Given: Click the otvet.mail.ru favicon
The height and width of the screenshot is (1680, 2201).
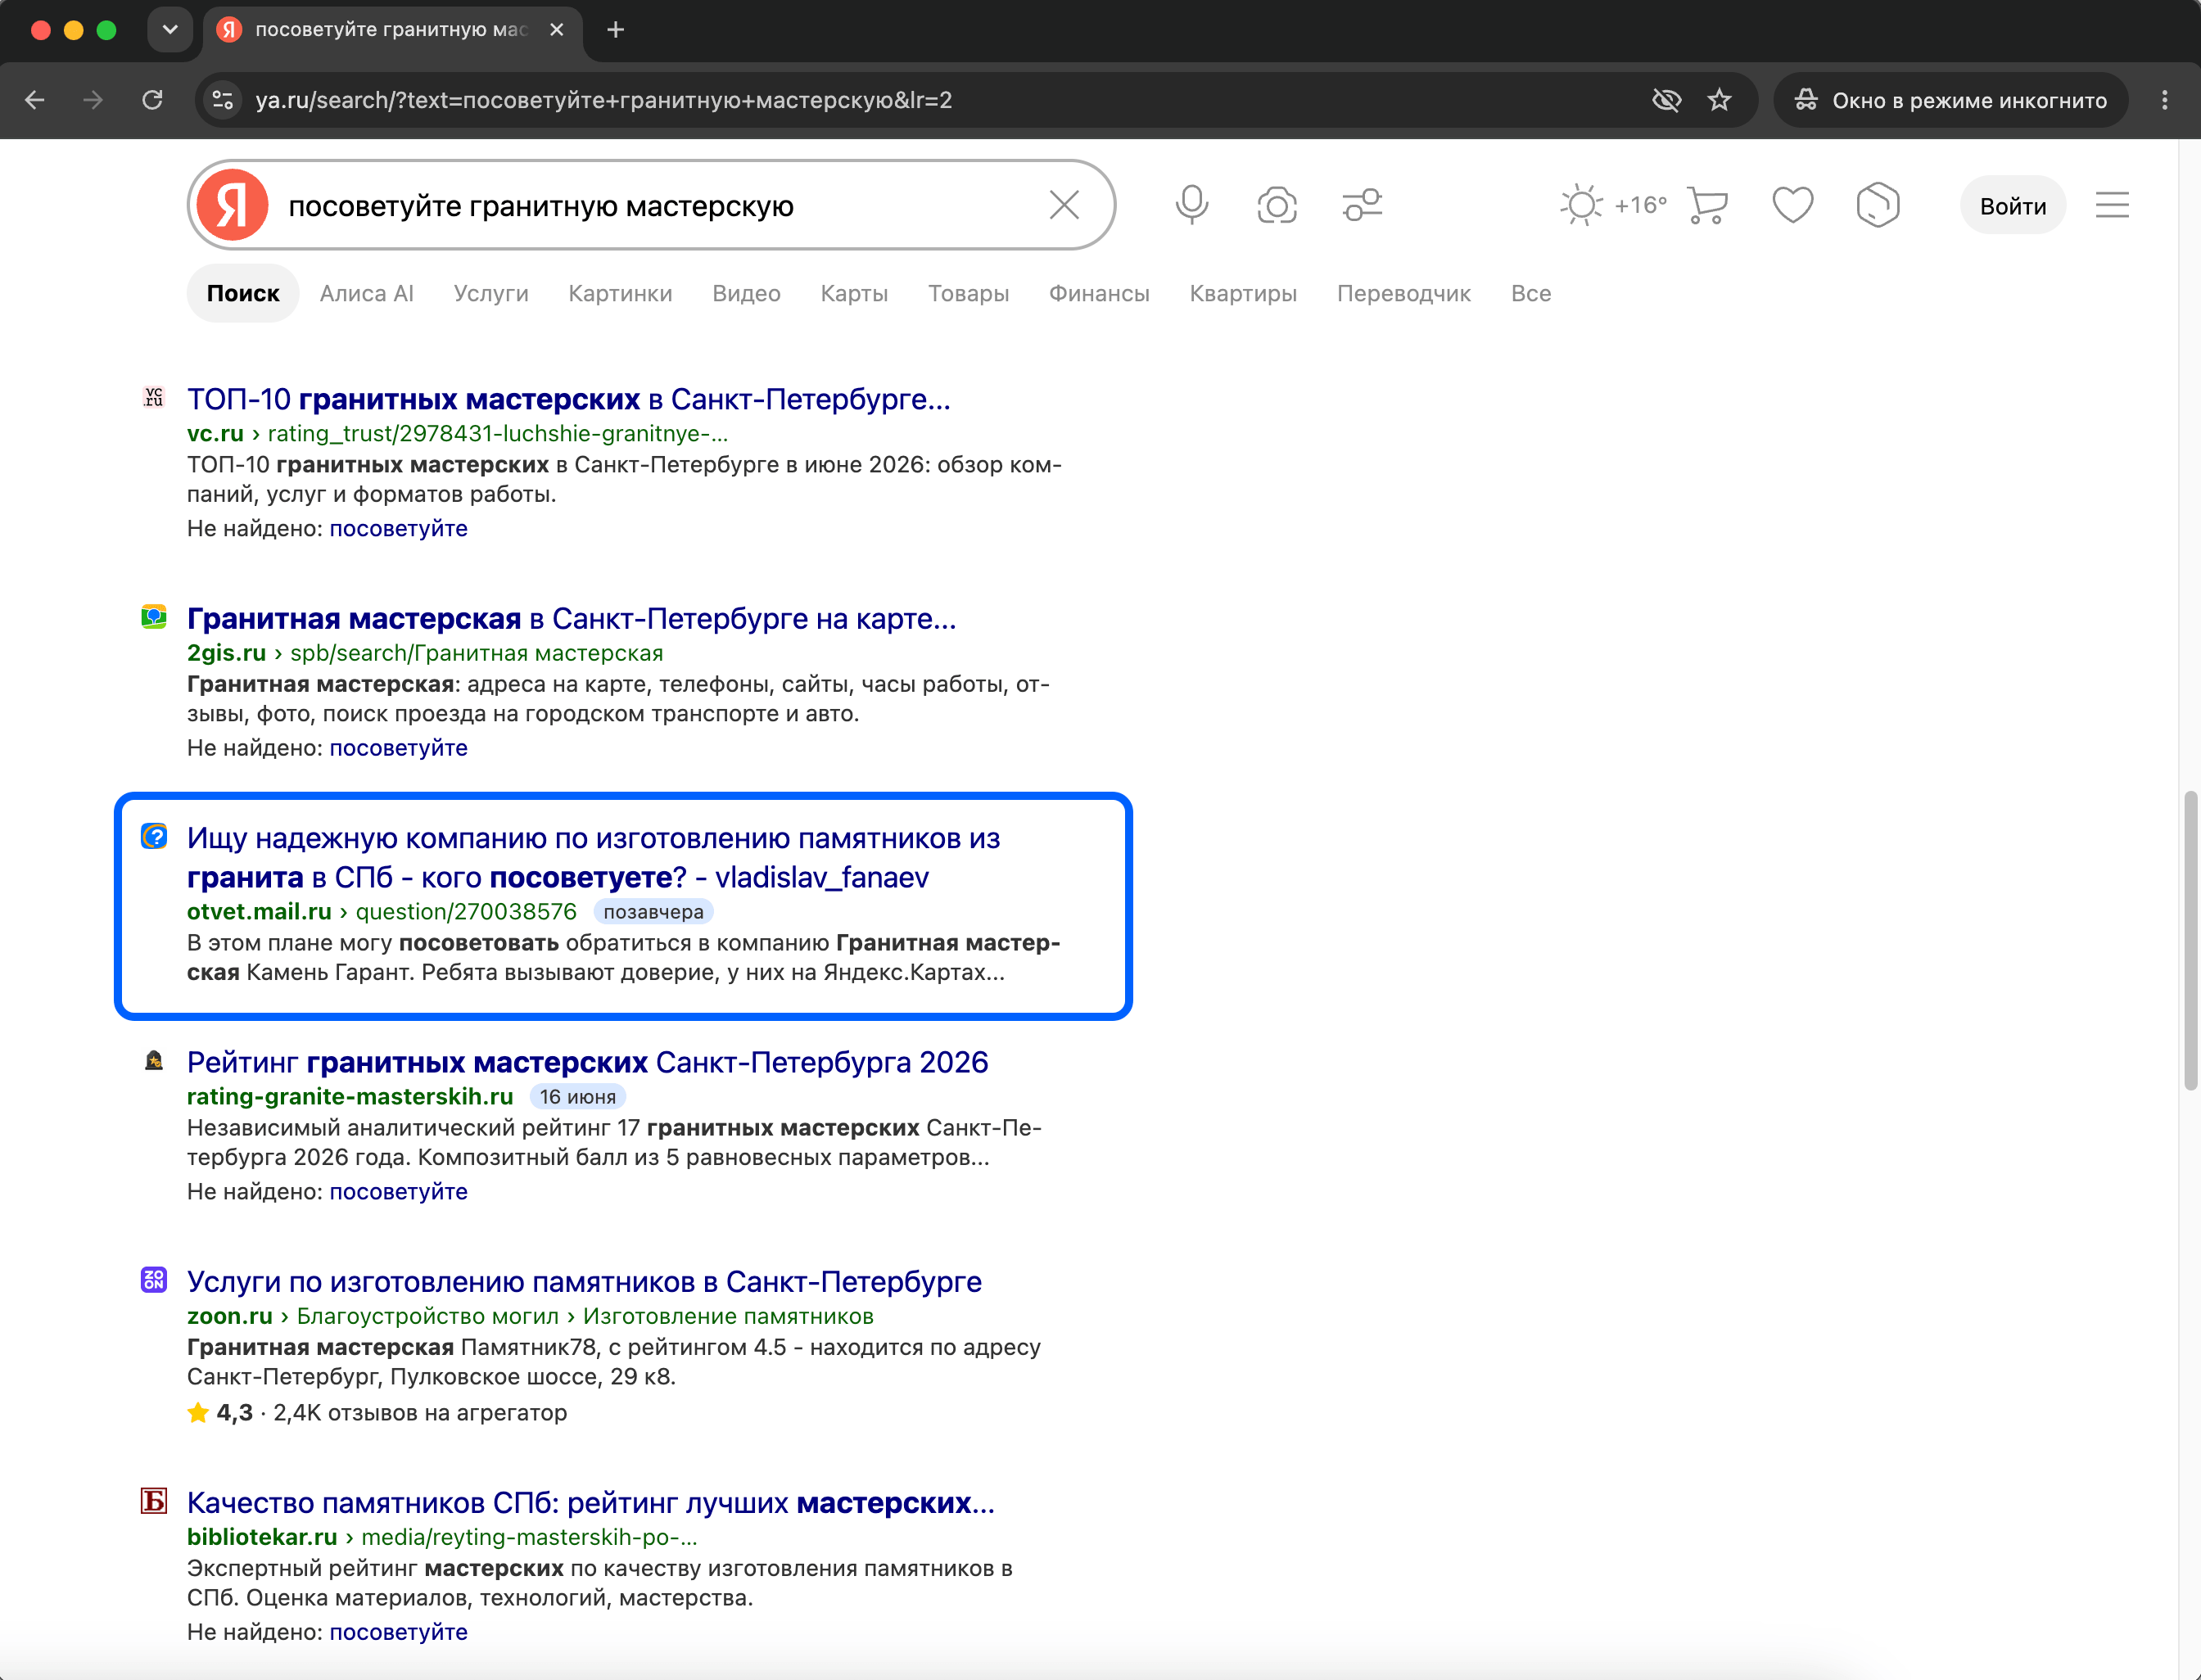Looking at the screenshot, I should (x=153, y=836).
